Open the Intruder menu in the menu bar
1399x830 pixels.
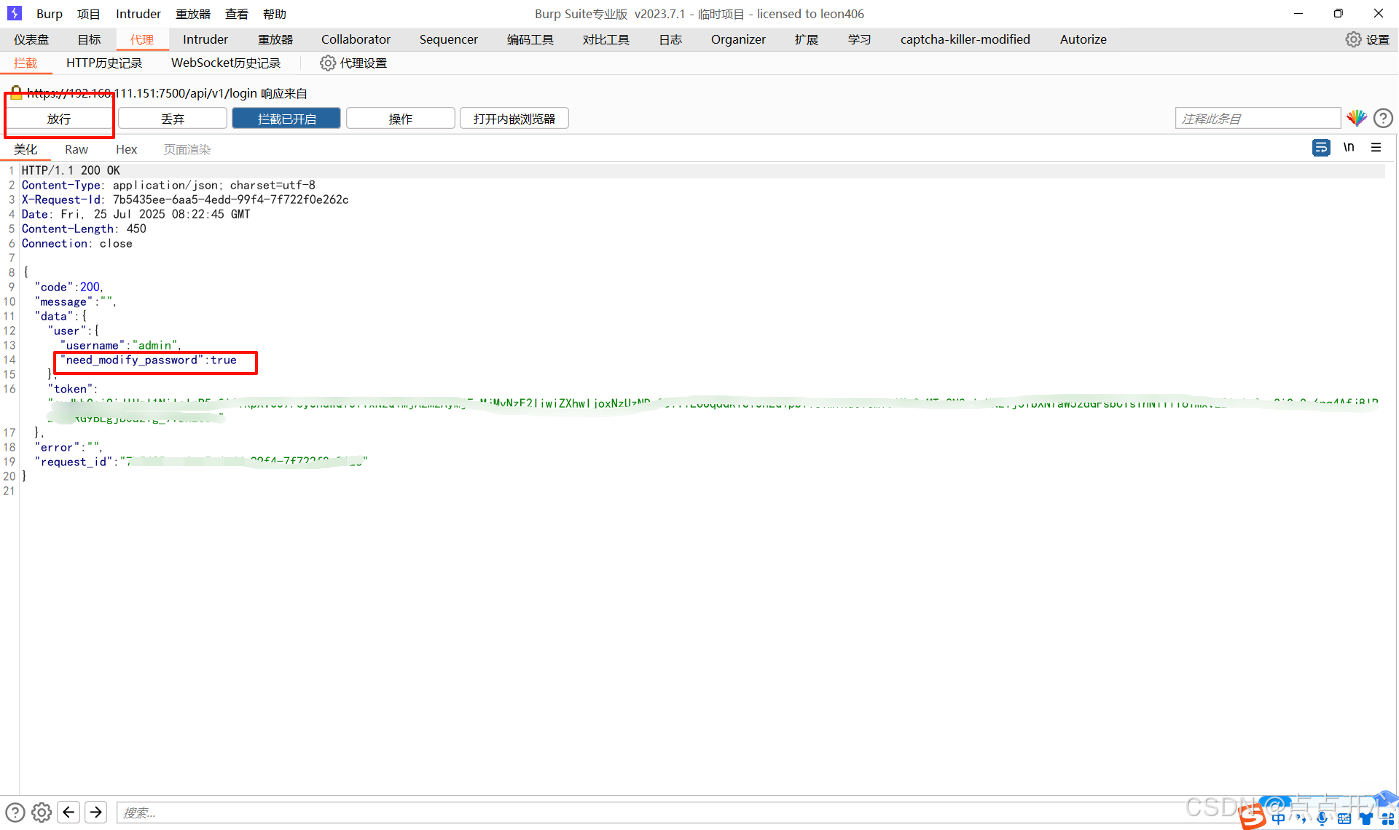pos(138,14)
